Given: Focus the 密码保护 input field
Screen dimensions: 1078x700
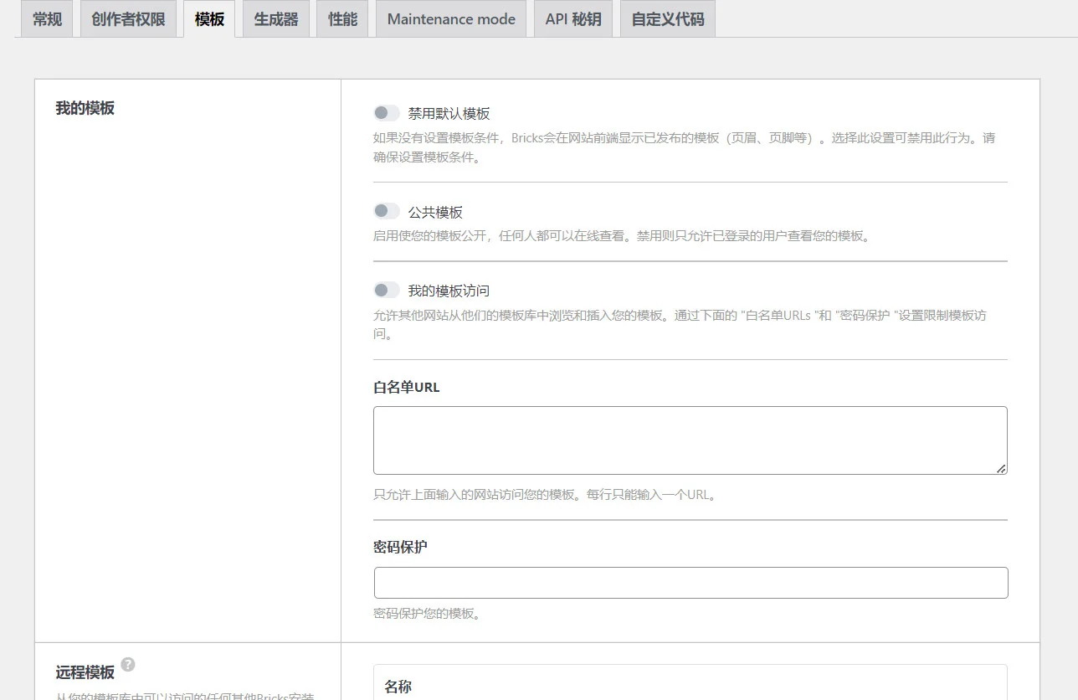Looking at the screenshot, I should (x=690, y=583).
